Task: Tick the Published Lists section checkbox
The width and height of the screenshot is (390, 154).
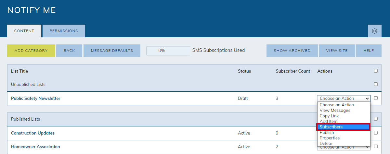Action: tap(376, 119)
